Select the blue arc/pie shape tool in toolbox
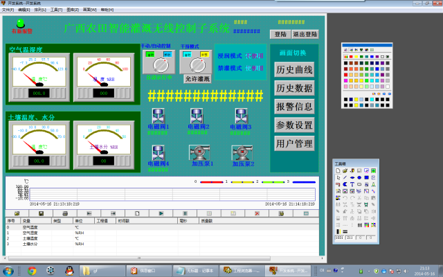 click(x=345, y=184)
